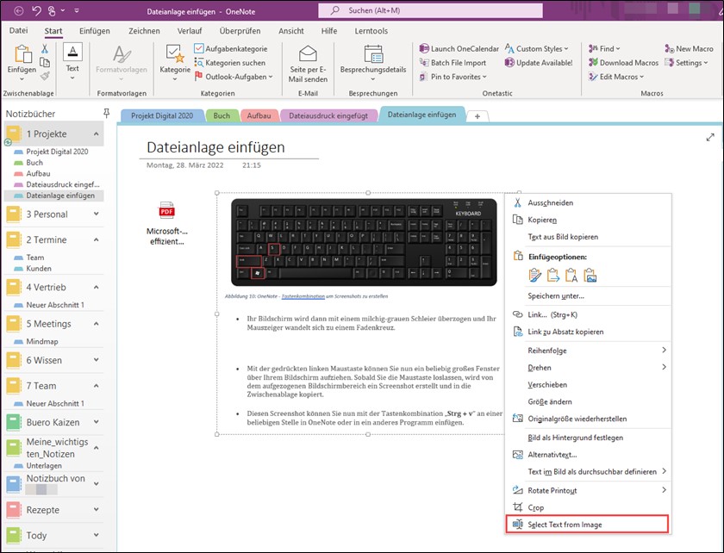Open Pin to Favorites dropdown

click(x=452, y=77)
